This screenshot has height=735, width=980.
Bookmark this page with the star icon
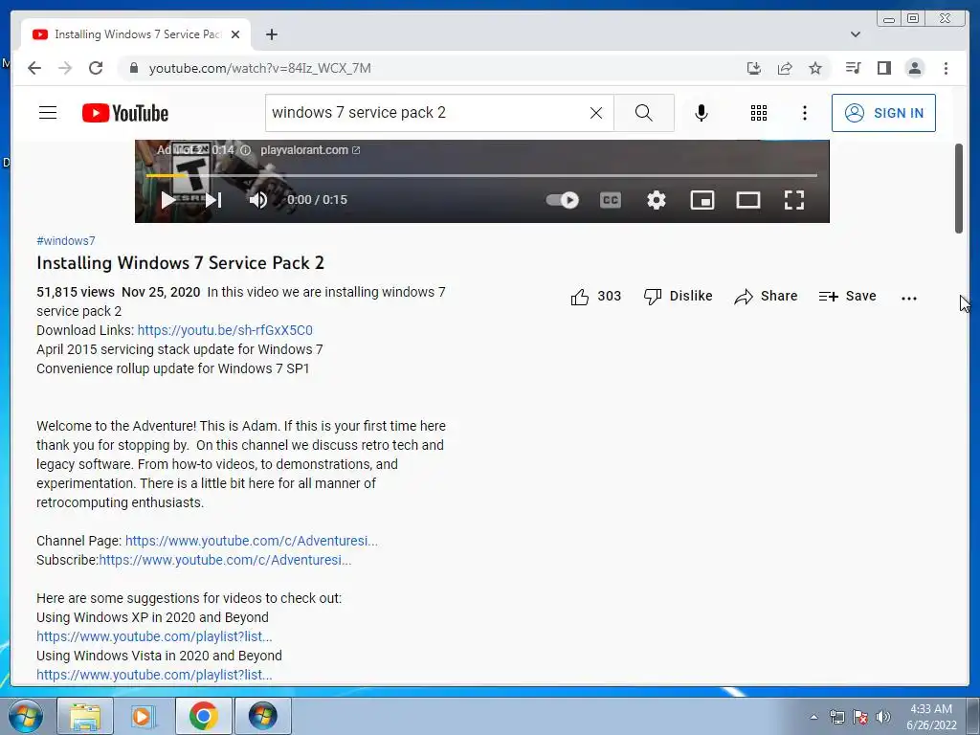[x=815, y=68]
